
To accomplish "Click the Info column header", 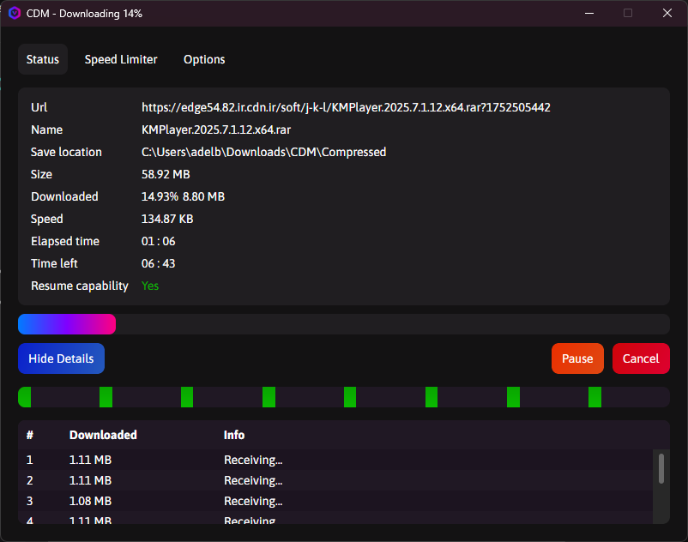I will tap(234, 435).
